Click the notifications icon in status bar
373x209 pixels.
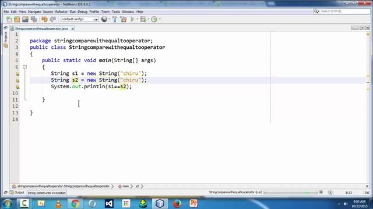pyautogui.click(x=330, y=192)
